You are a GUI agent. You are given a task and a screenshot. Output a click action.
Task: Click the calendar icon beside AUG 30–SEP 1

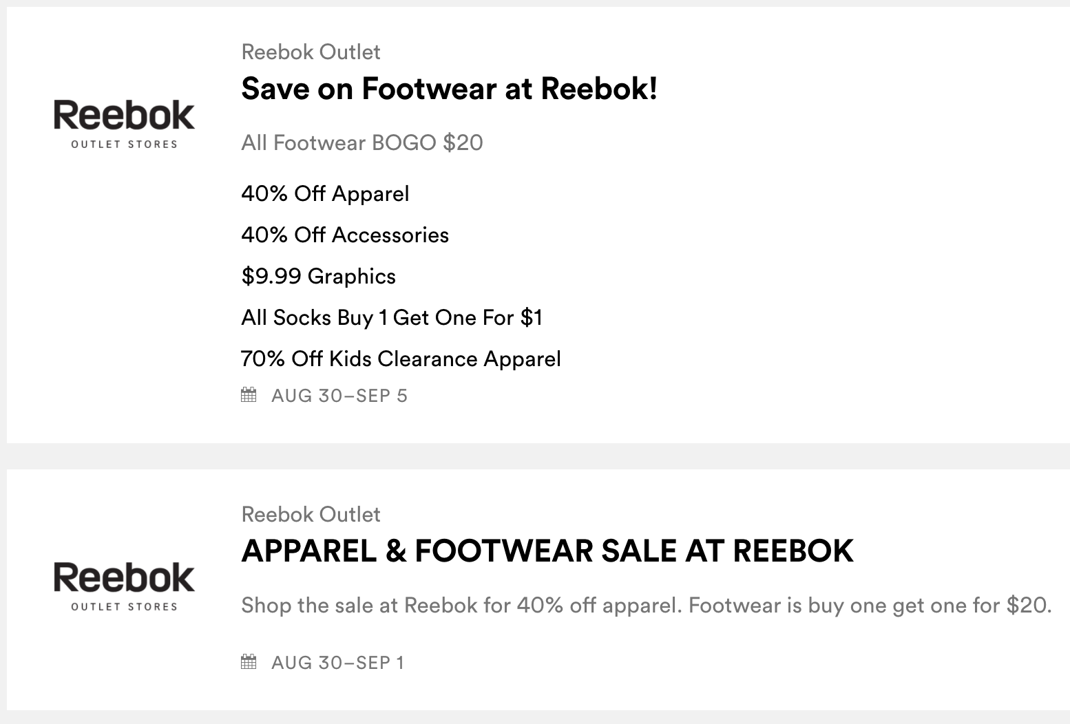point(249,662)
